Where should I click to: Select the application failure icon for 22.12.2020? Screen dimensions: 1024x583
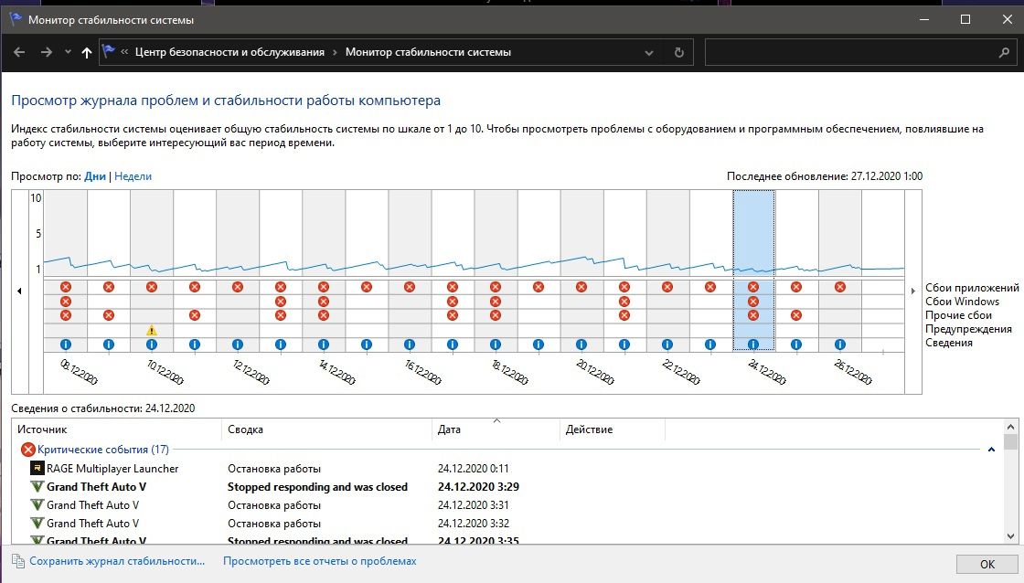pos(667,287)
